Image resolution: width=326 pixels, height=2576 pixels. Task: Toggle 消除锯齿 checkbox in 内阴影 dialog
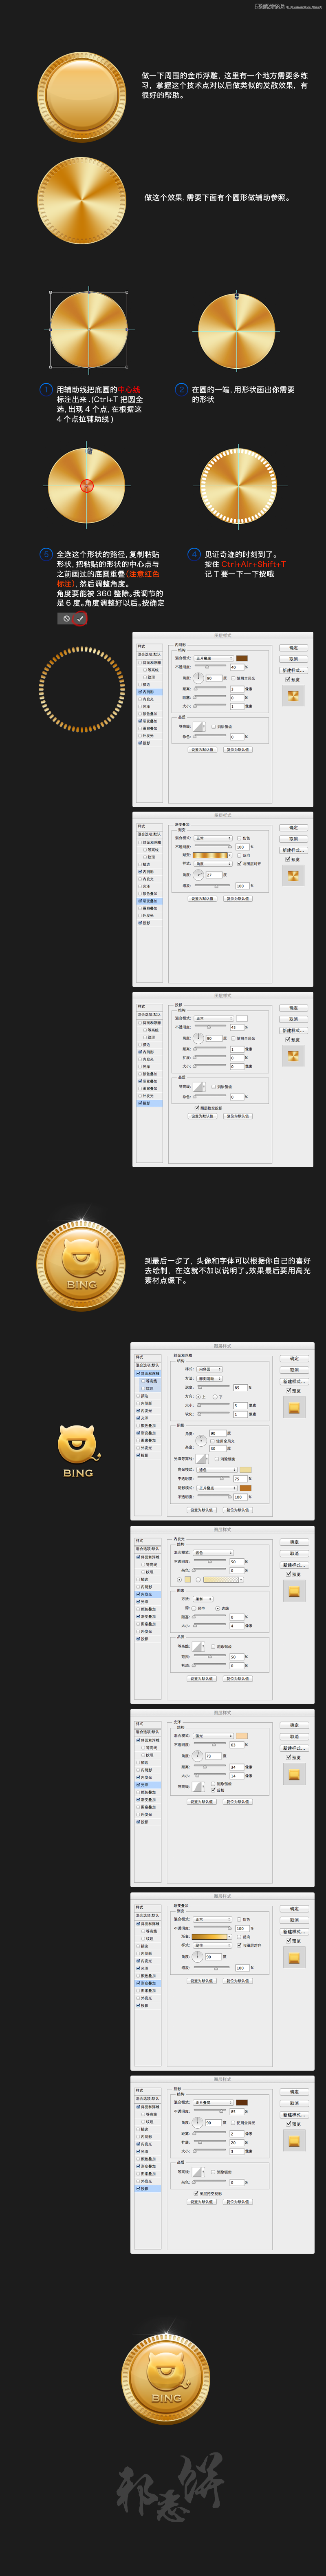click(213, 727)
